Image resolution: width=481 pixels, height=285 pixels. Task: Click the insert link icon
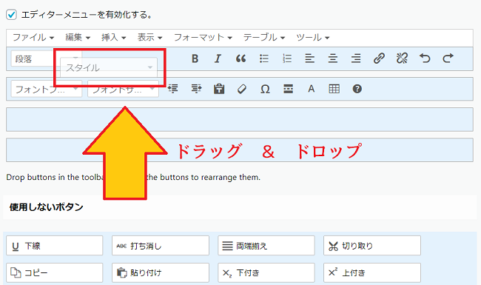(x=379, y=58)
